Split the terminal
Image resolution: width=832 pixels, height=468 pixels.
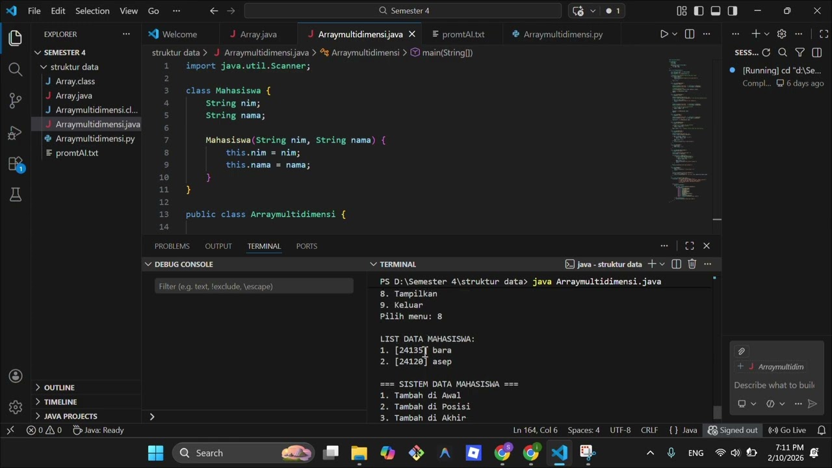pos(676,264)
